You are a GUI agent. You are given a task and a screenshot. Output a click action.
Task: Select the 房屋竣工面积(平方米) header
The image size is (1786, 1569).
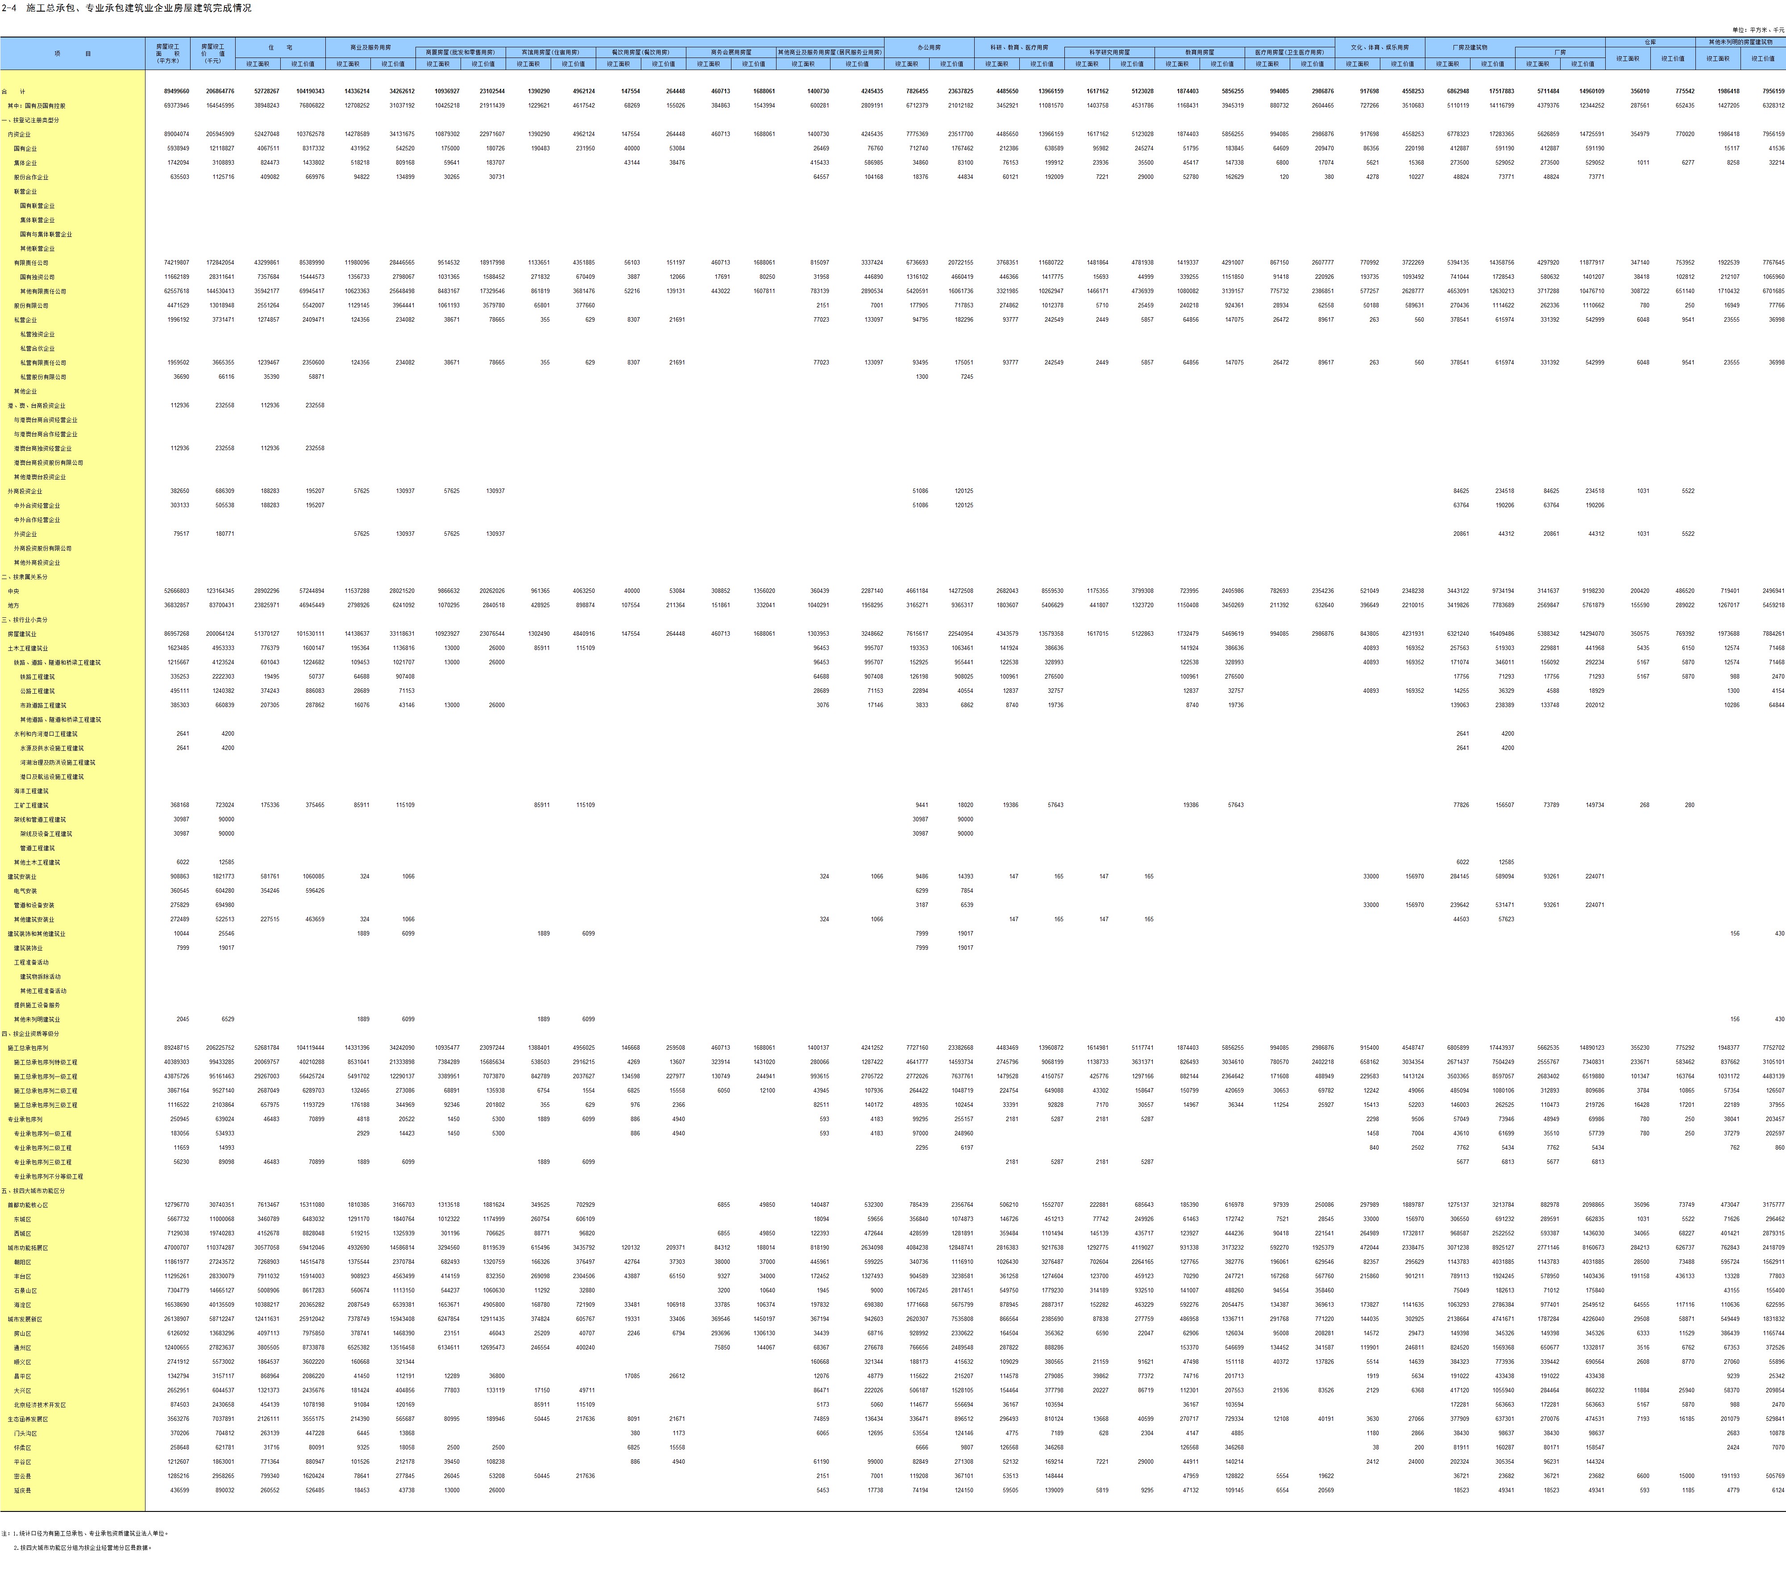tap(168, 53)
